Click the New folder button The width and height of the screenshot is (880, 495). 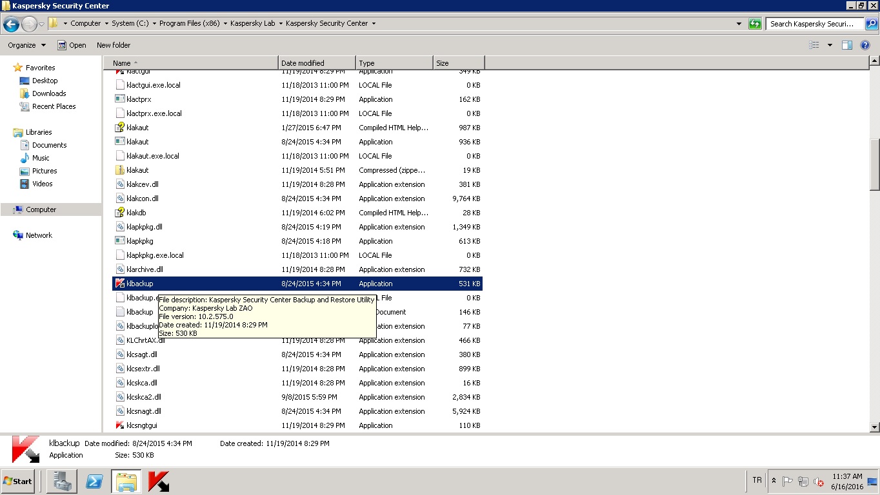114,45
